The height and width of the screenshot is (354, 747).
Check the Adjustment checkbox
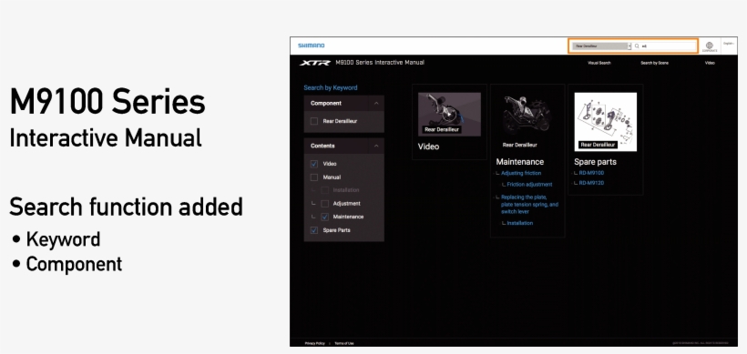coord(325,204)
